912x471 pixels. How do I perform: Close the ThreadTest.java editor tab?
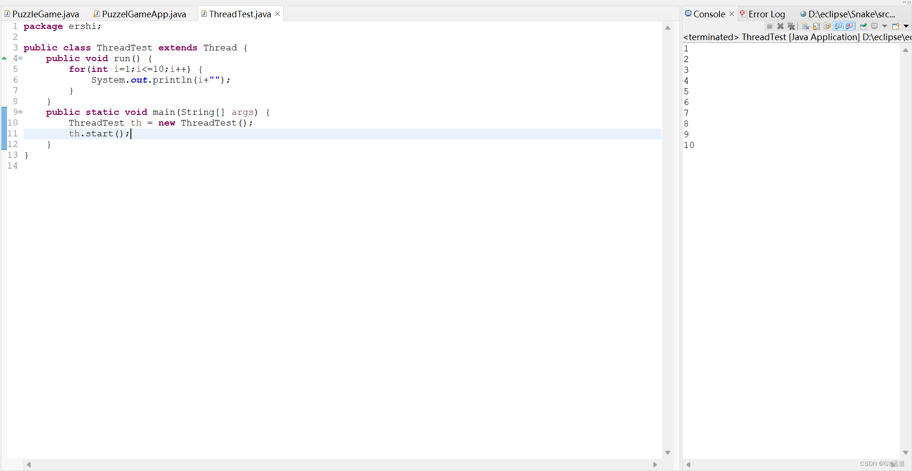277,14
